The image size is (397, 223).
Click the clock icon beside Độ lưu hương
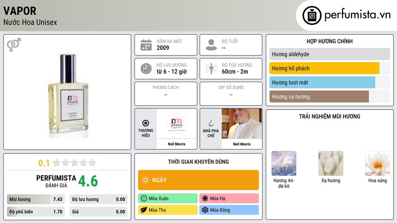(146, 69)
